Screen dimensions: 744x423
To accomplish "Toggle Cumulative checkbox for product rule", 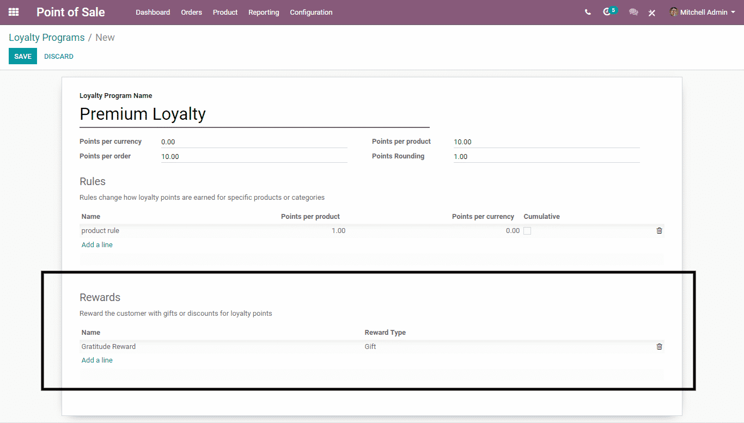I will (527, 231).
